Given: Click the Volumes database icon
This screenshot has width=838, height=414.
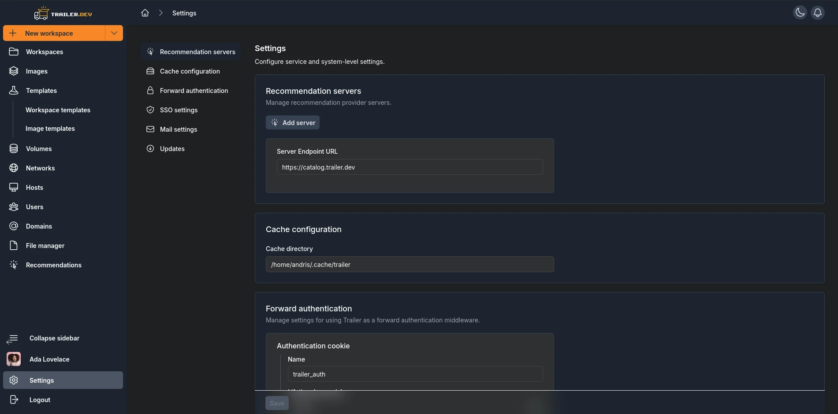Looking at the screenshot, I should coord(14,148).
